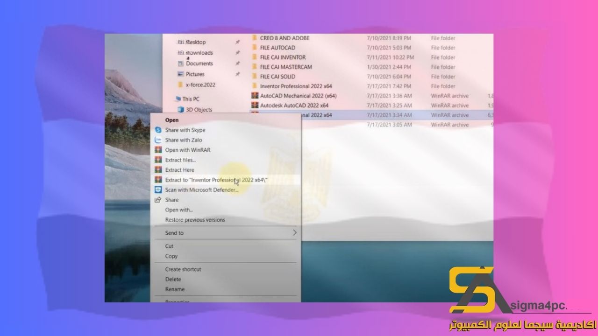The height and width of the screenshot is (336, 598).
Task: Click WinRAR icon beside Extract files...
Action: point(158,160)
